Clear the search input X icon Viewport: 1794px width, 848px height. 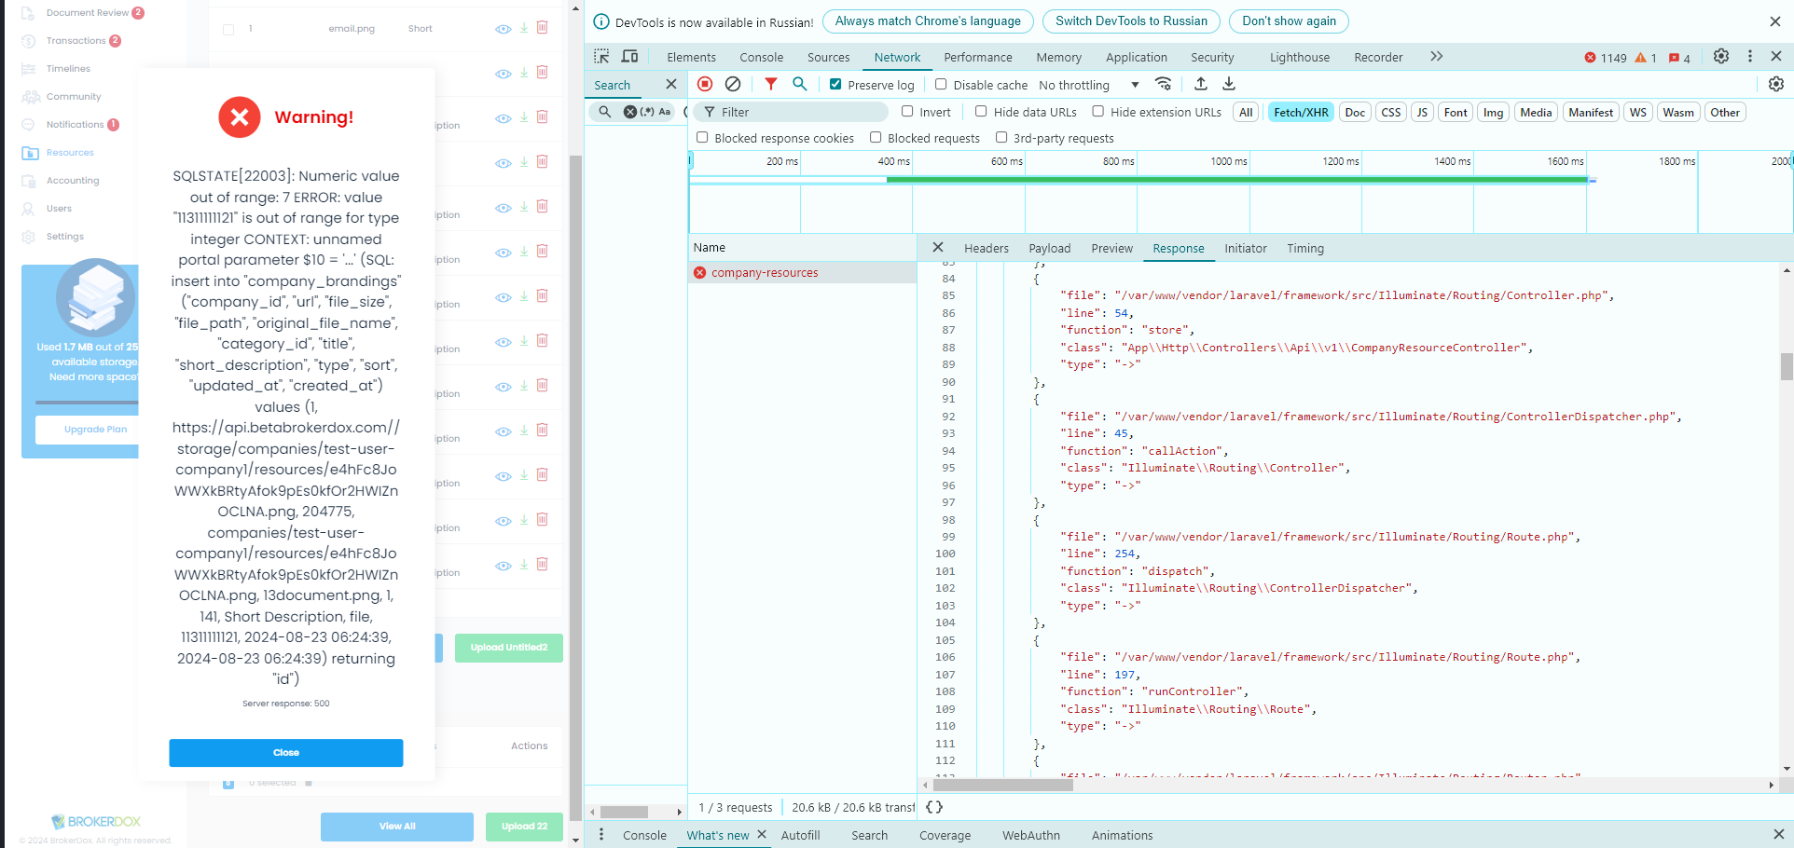point(630,112)
